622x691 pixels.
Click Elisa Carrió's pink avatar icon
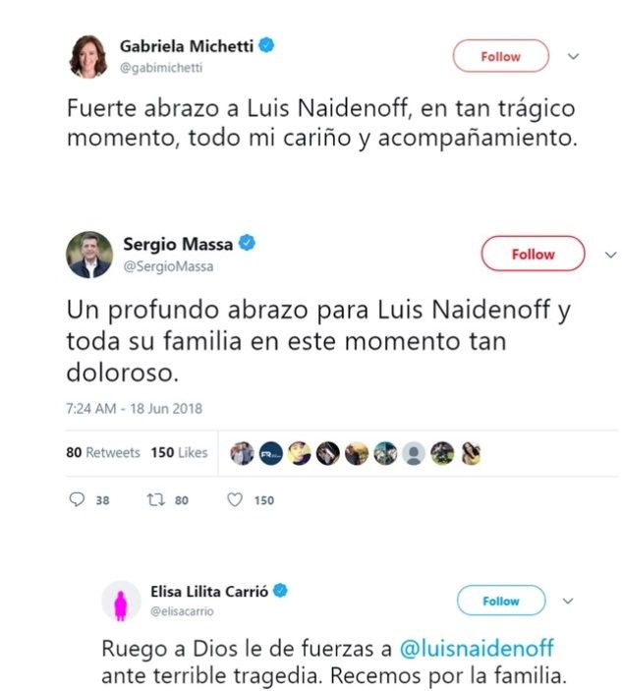pos(121,600)
